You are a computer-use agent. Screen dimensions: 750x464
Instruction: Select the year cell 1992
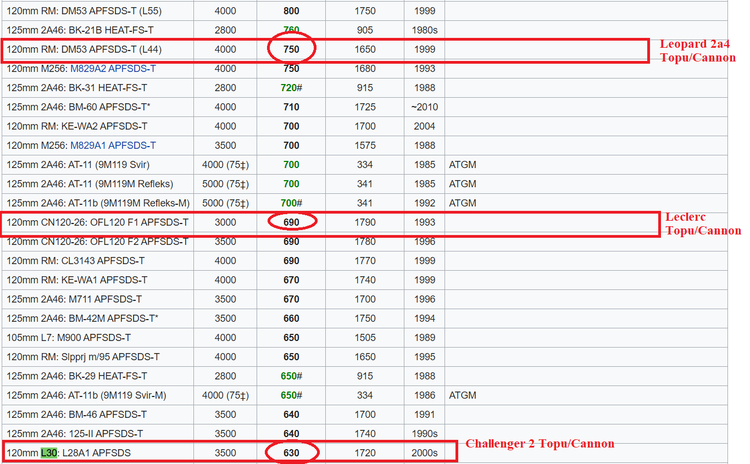[425, 203]
